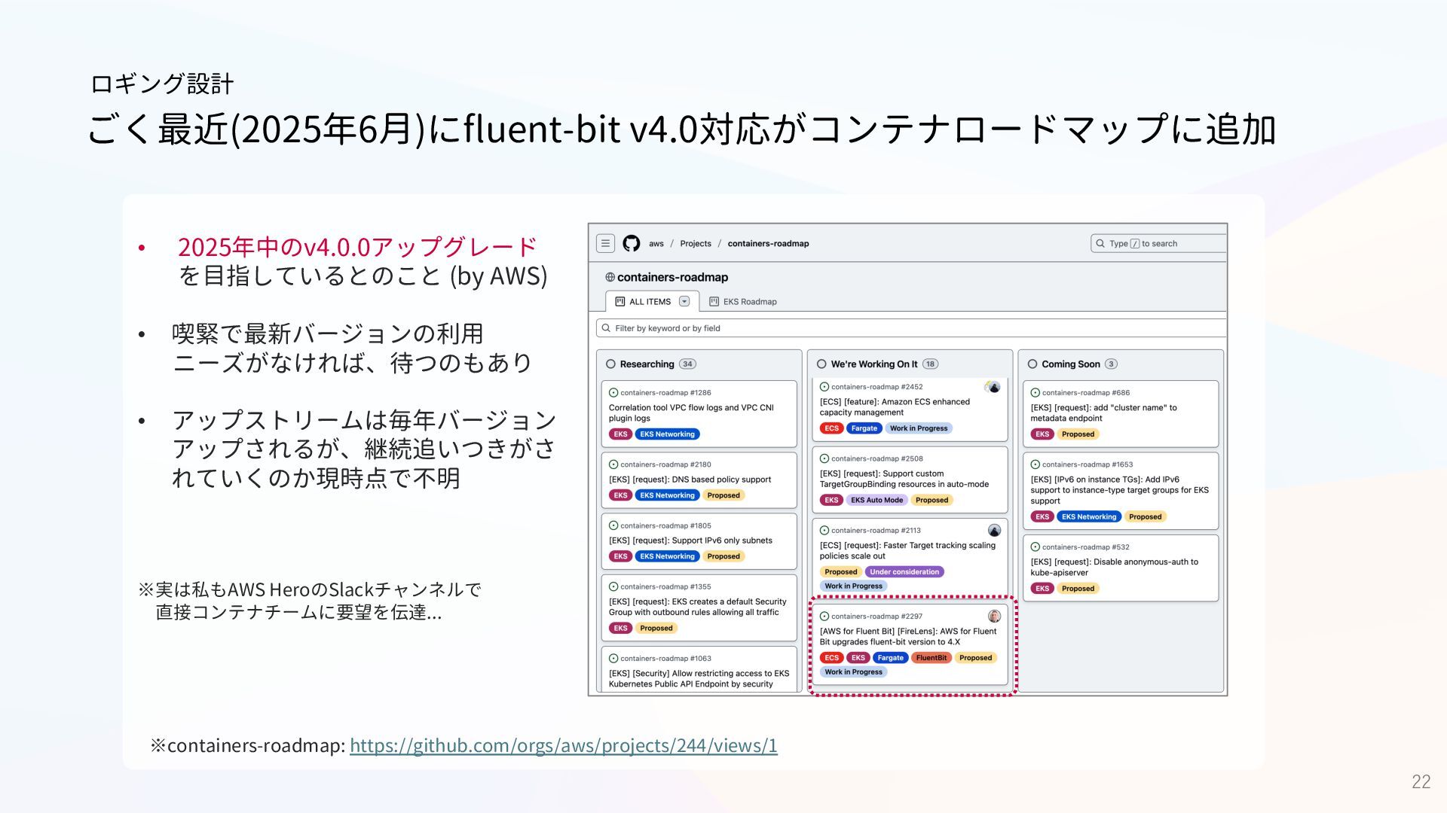Open the ALL ITEMS view options dropdown
Viewport: 1447px width, 813px height.
(684, 301)
